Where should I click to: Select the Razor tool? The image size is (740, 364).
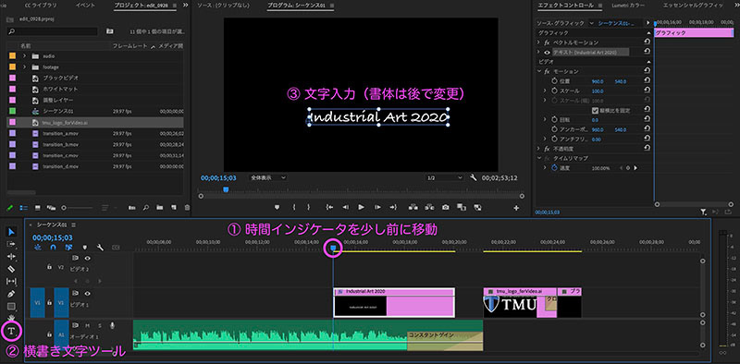[12, 269]
